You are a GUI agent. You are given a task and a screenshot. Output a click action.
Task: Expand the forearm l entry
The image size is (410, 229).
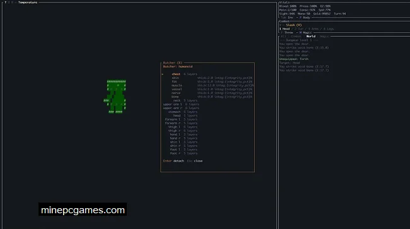tap(181, 119)
